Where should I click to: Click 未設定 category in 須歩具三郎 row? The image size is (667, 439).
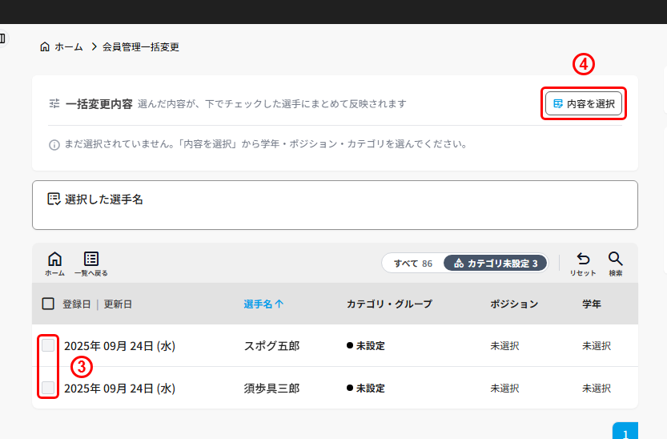(366, 389)
